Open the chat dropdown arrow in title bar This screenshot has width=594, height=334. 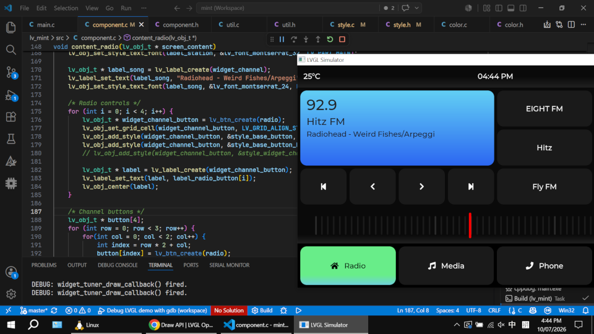click(416, 8)
